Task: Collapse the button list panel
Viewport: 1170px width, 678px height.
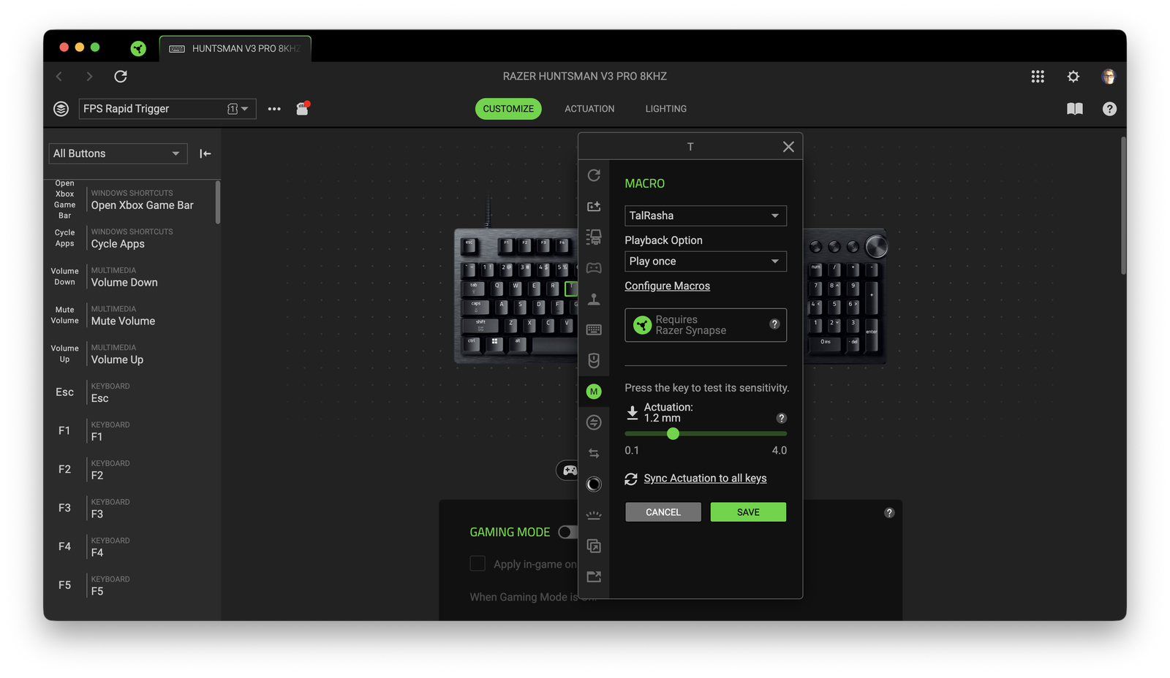Action: click(205, 153)
